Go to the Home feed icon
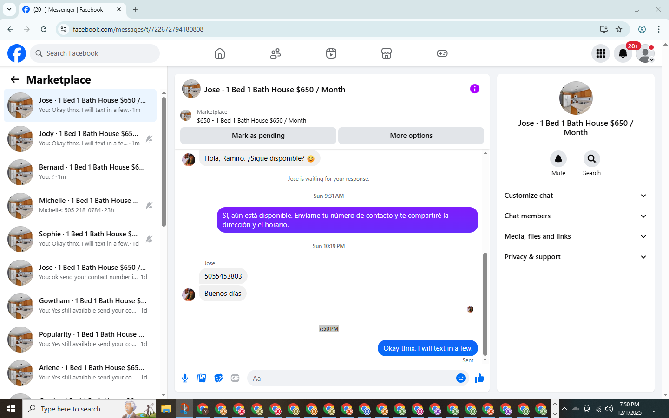Image resolution: width=669 pixels, height=418 pixels. pos(220,53)
